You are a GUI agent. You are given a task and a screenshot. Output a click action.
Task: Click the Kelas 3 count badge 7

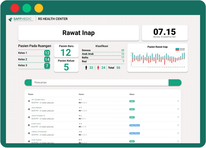coord(47,66)
